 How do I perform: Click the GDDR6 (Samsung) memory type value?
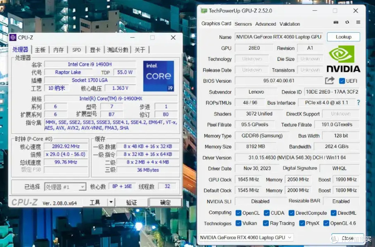tap(262, 136)
